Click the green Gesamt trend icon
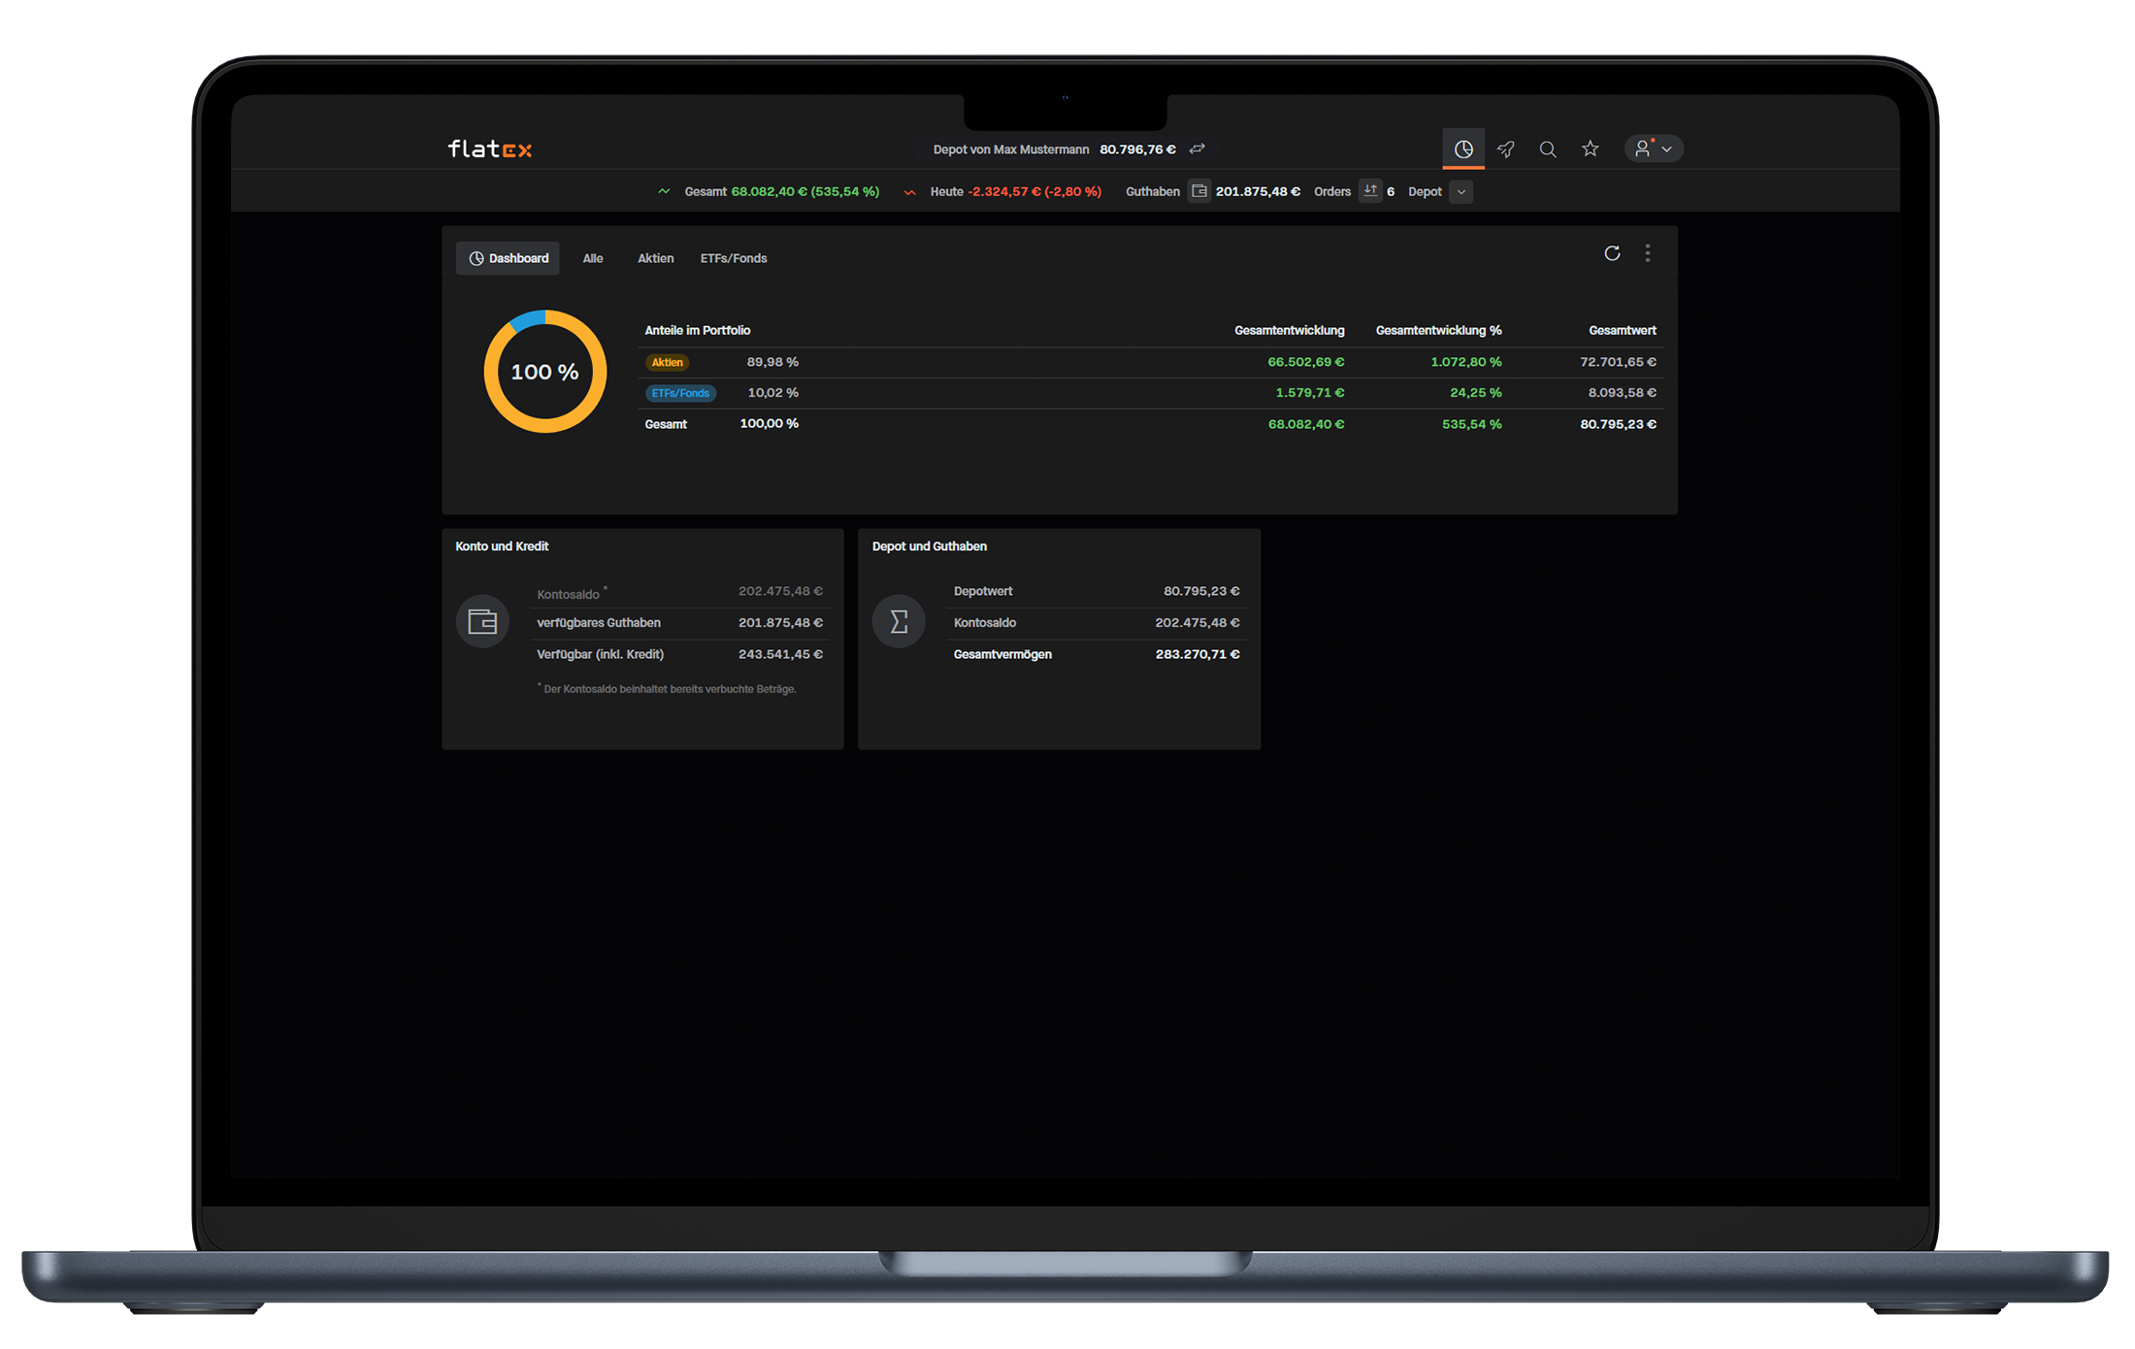 tap(665, 191)
